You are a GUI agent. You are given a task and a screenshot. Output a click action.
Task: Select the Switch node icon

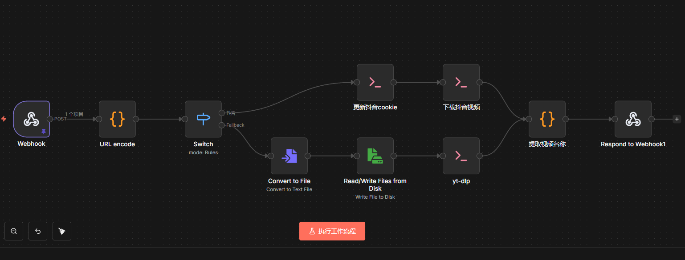click(203, 119)
